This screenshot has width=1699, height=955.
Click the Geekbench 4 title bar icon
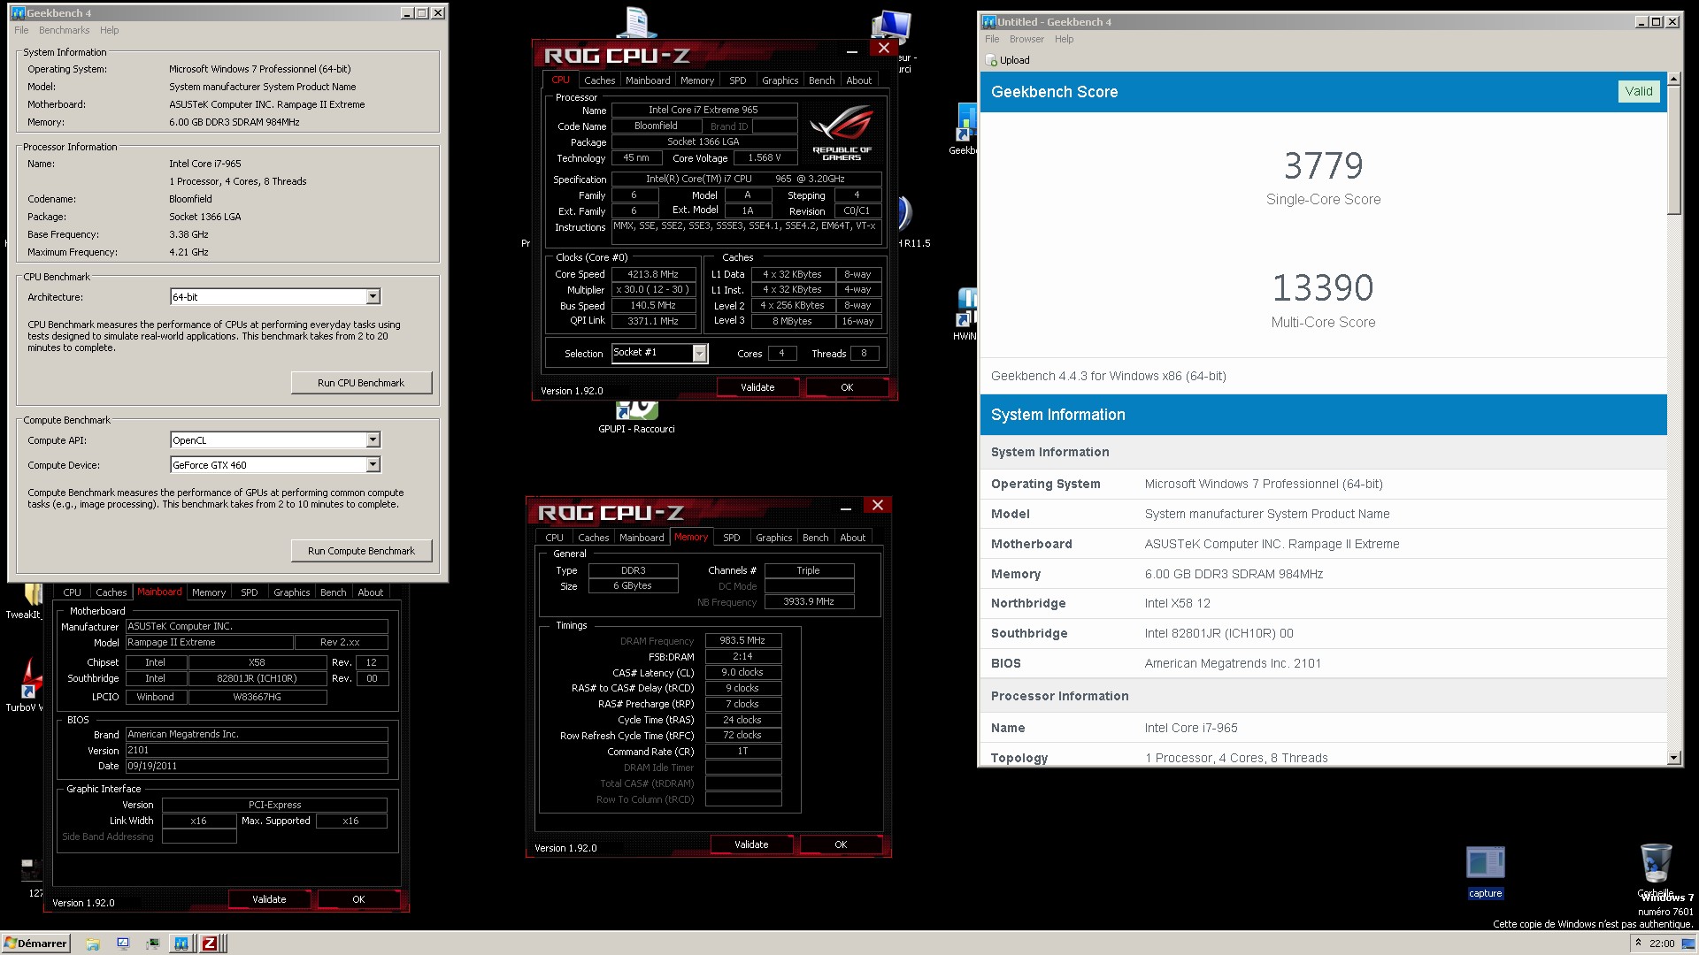coord(18,13)
